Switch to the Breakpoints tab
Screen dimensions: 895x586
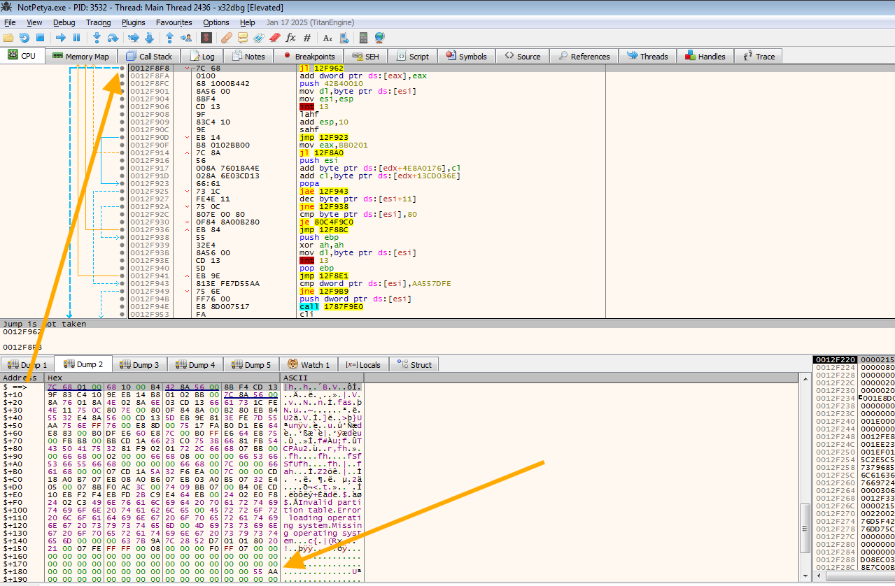(308, 57)
